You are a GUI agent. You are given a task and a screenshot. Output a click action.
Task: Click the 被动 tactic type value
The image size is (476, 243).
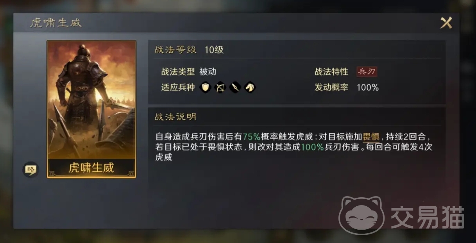208,72
